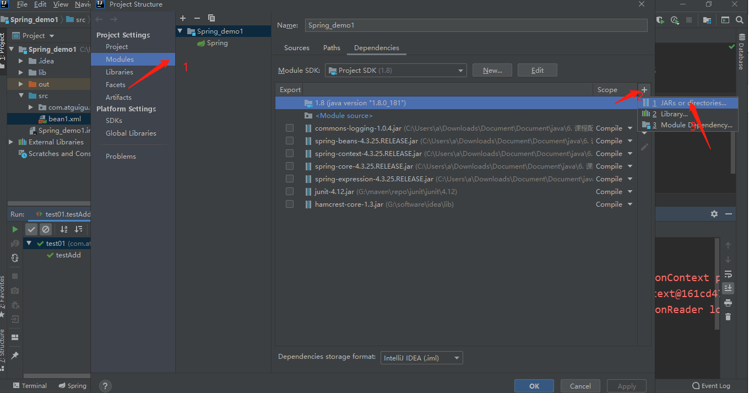Click the OK button
The image size is (749, 393).
534,386
